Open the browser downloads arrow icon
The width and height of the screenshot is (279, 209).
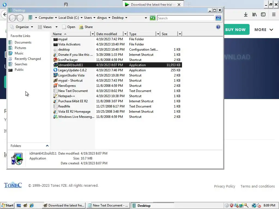[246, 15]
